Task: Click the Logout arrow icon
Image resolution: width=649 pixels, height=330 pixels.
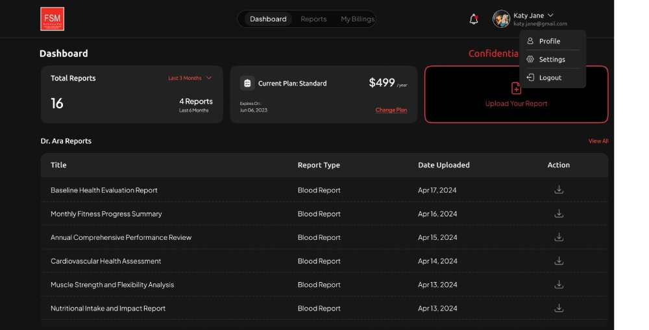Action: click(x=530, y=77)
